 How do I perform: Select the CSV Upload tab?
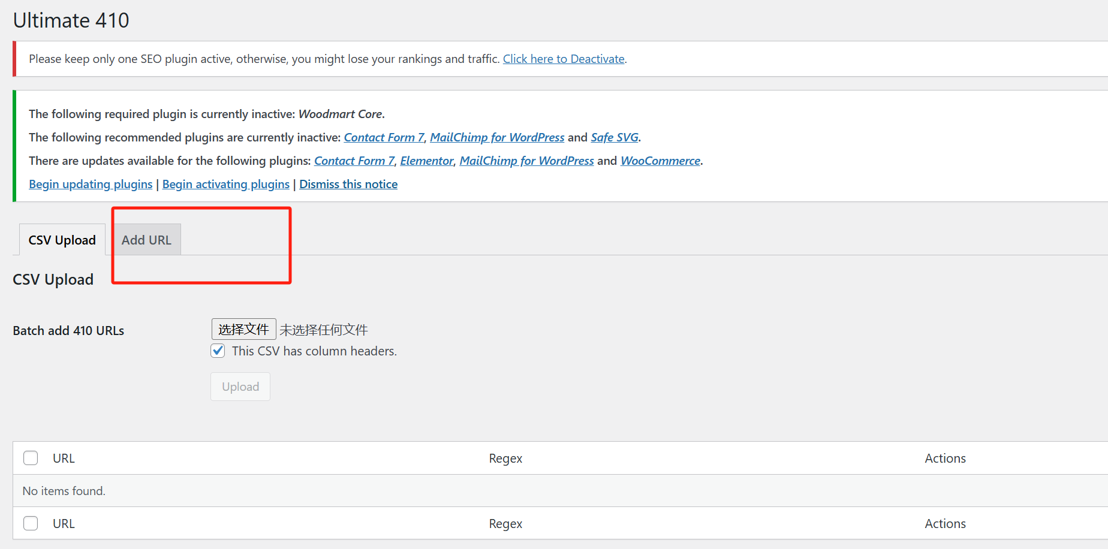[62, 240]
